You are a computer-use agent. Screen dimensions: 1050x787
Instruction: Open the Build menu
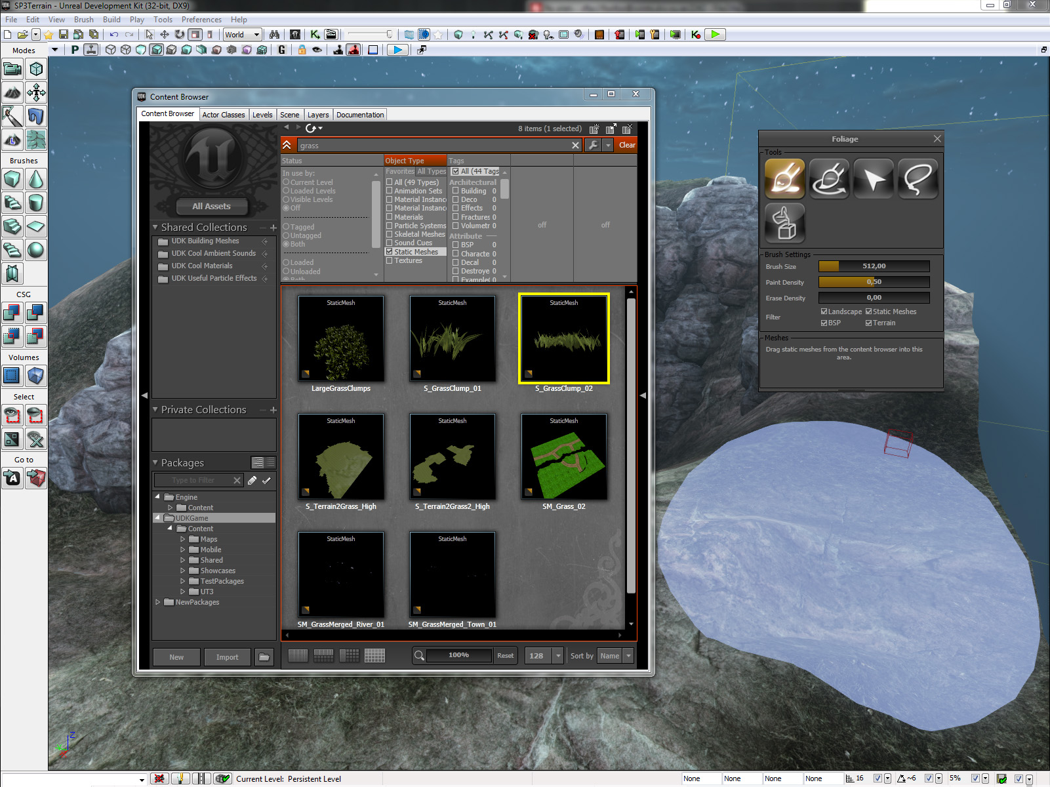[111, 20]
